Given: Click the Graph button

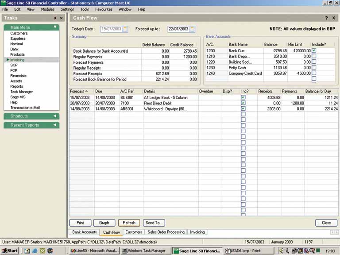Looking at the screenshot, I should coord(104,223).
